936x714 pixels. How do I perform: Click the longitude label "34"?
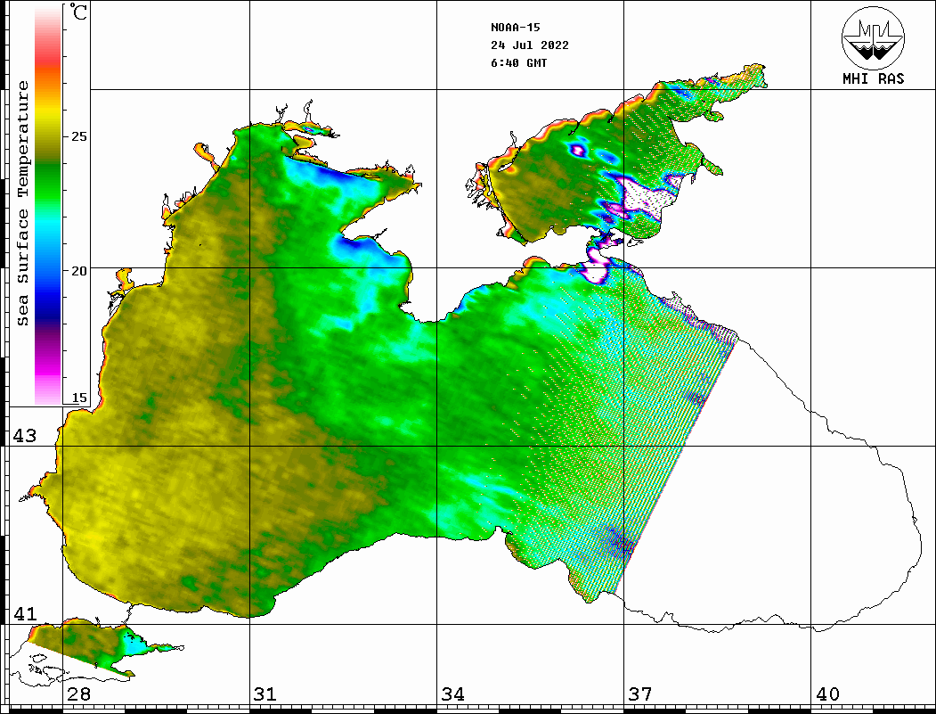[x=453, y=694]
